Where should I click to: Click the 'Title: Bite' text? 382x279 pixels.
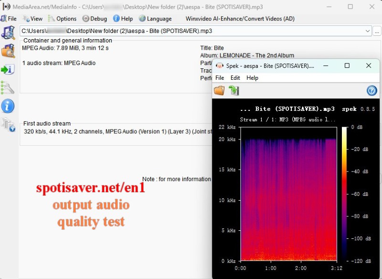[x=212, y=48]
